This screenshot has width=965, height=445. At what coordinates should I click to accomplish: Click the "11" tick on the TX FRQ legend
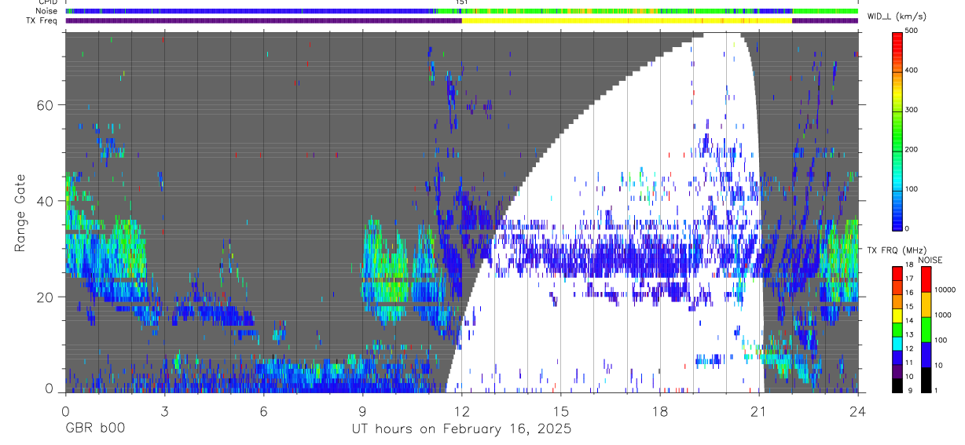(911, 363)
